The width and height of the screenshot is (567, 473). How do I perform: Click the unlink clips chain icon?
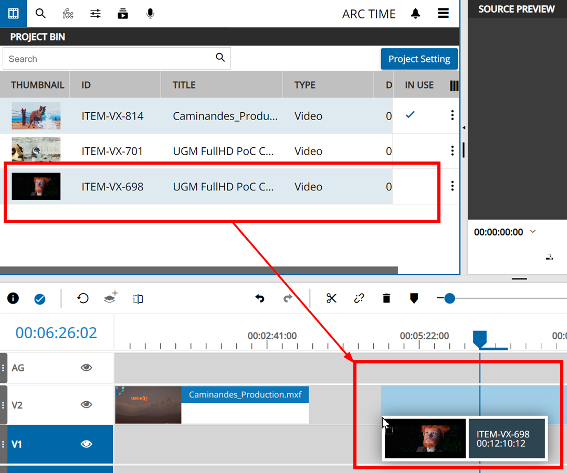pyautogui.click(x=359, y=298)
